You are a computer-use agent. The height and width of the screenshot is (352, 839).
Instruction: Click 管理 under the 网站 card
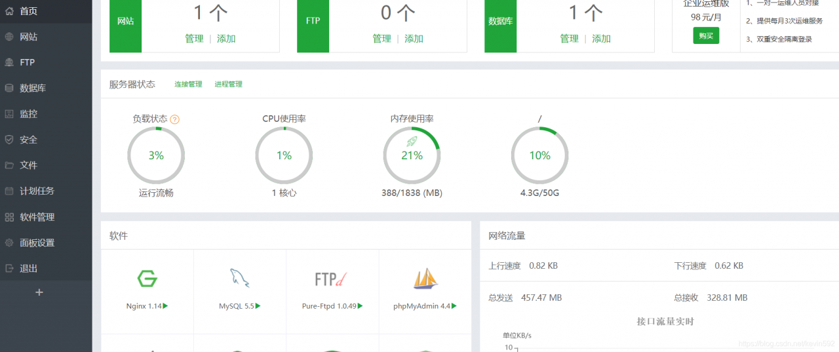coord(194,39)
